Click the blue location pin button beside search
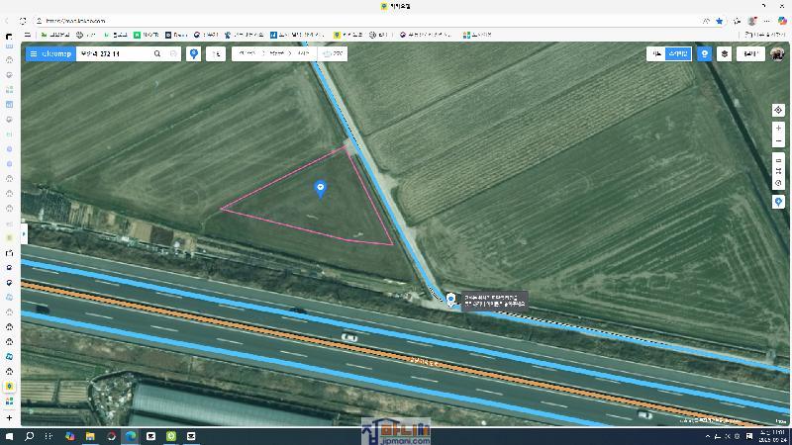The width and height of the screenshot is (792, 445). (x=194, y=54)
